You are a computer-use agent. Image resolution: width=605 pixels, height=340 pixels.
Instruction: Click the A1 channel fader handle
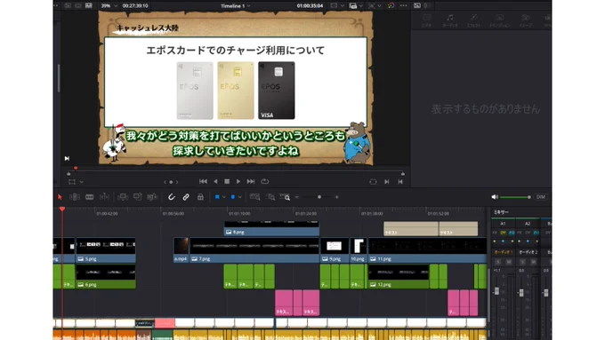point(497,291)
